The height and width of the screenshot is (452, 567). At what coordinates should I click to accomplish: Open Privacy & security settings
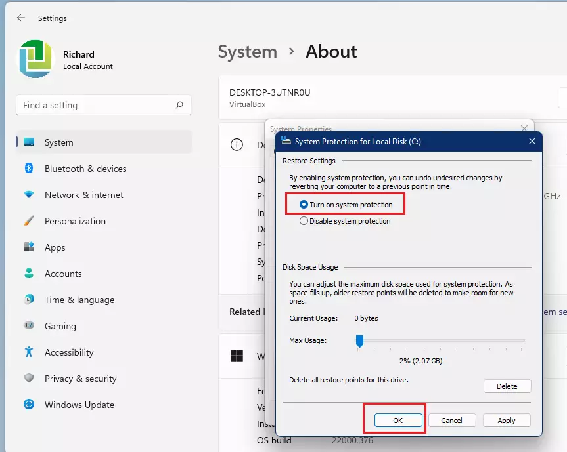tap(104, 379)
